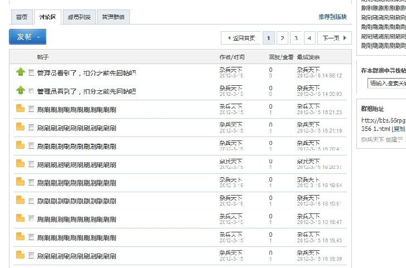Click the pinned-thread arrow icon of the 14:56:12 post
The width and height of the screenshot is (406, 268).
(x=21, y=72)
